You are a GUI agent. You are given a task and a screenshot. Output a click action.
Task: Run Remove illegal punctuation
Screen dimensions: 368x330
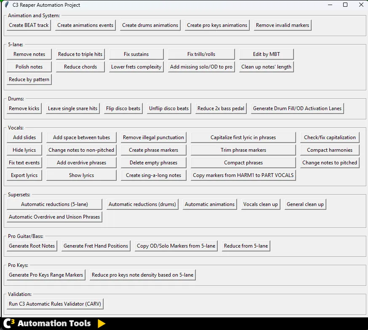154,137
